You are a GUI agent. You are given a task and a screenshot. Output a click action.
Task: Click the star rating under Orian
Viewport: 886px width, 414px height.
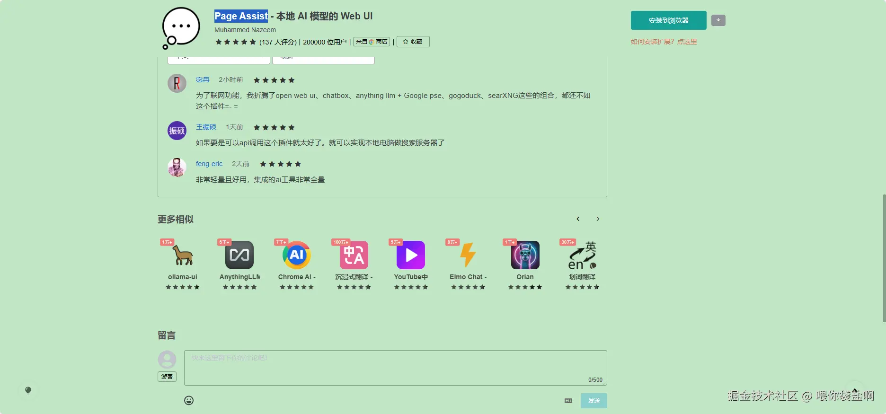pos(525,287)
